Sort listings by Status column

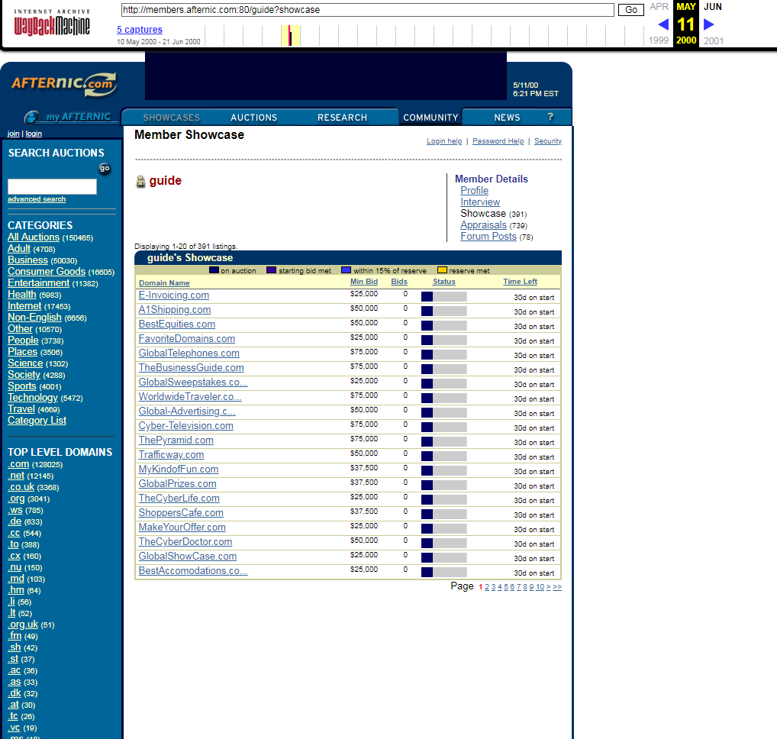pos(444,282)
